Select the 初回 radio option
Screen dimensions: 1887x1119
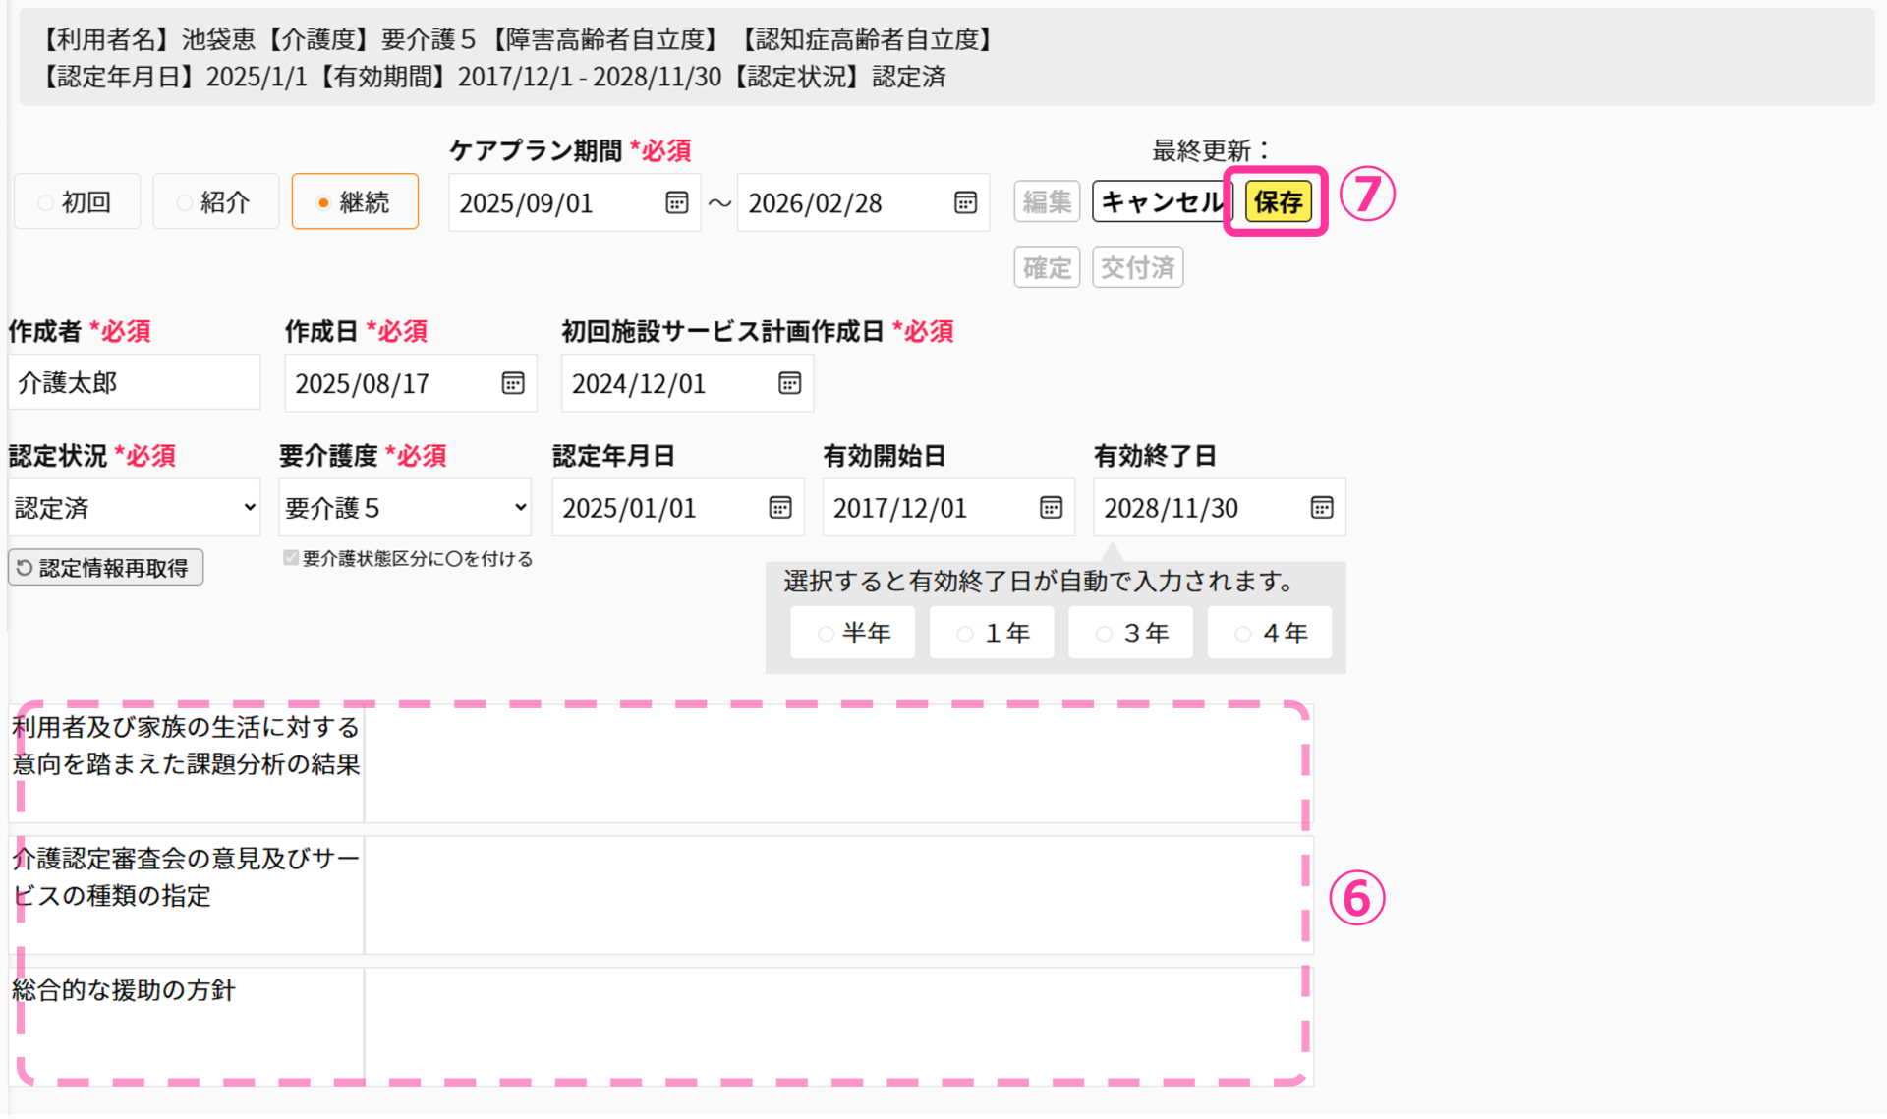pyautogui.click(x=77, y=202)
